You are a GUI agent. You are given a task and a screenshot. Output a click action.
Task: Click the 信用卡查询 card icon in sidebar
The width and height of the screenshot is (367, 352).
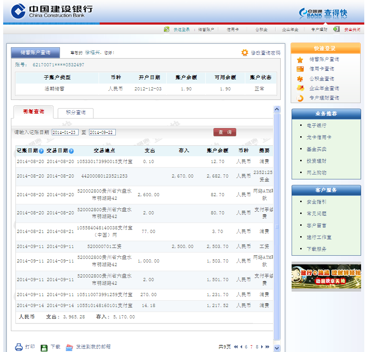(300, 69)
